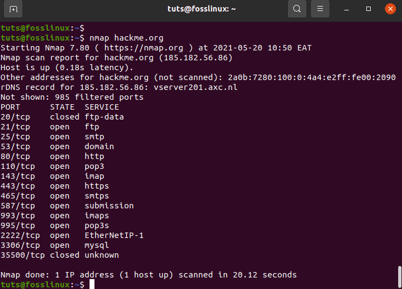Image resolution: width=402 pixels, height=289 pixels.
Task: Minimize the terminal window
Action: point(347,9)
